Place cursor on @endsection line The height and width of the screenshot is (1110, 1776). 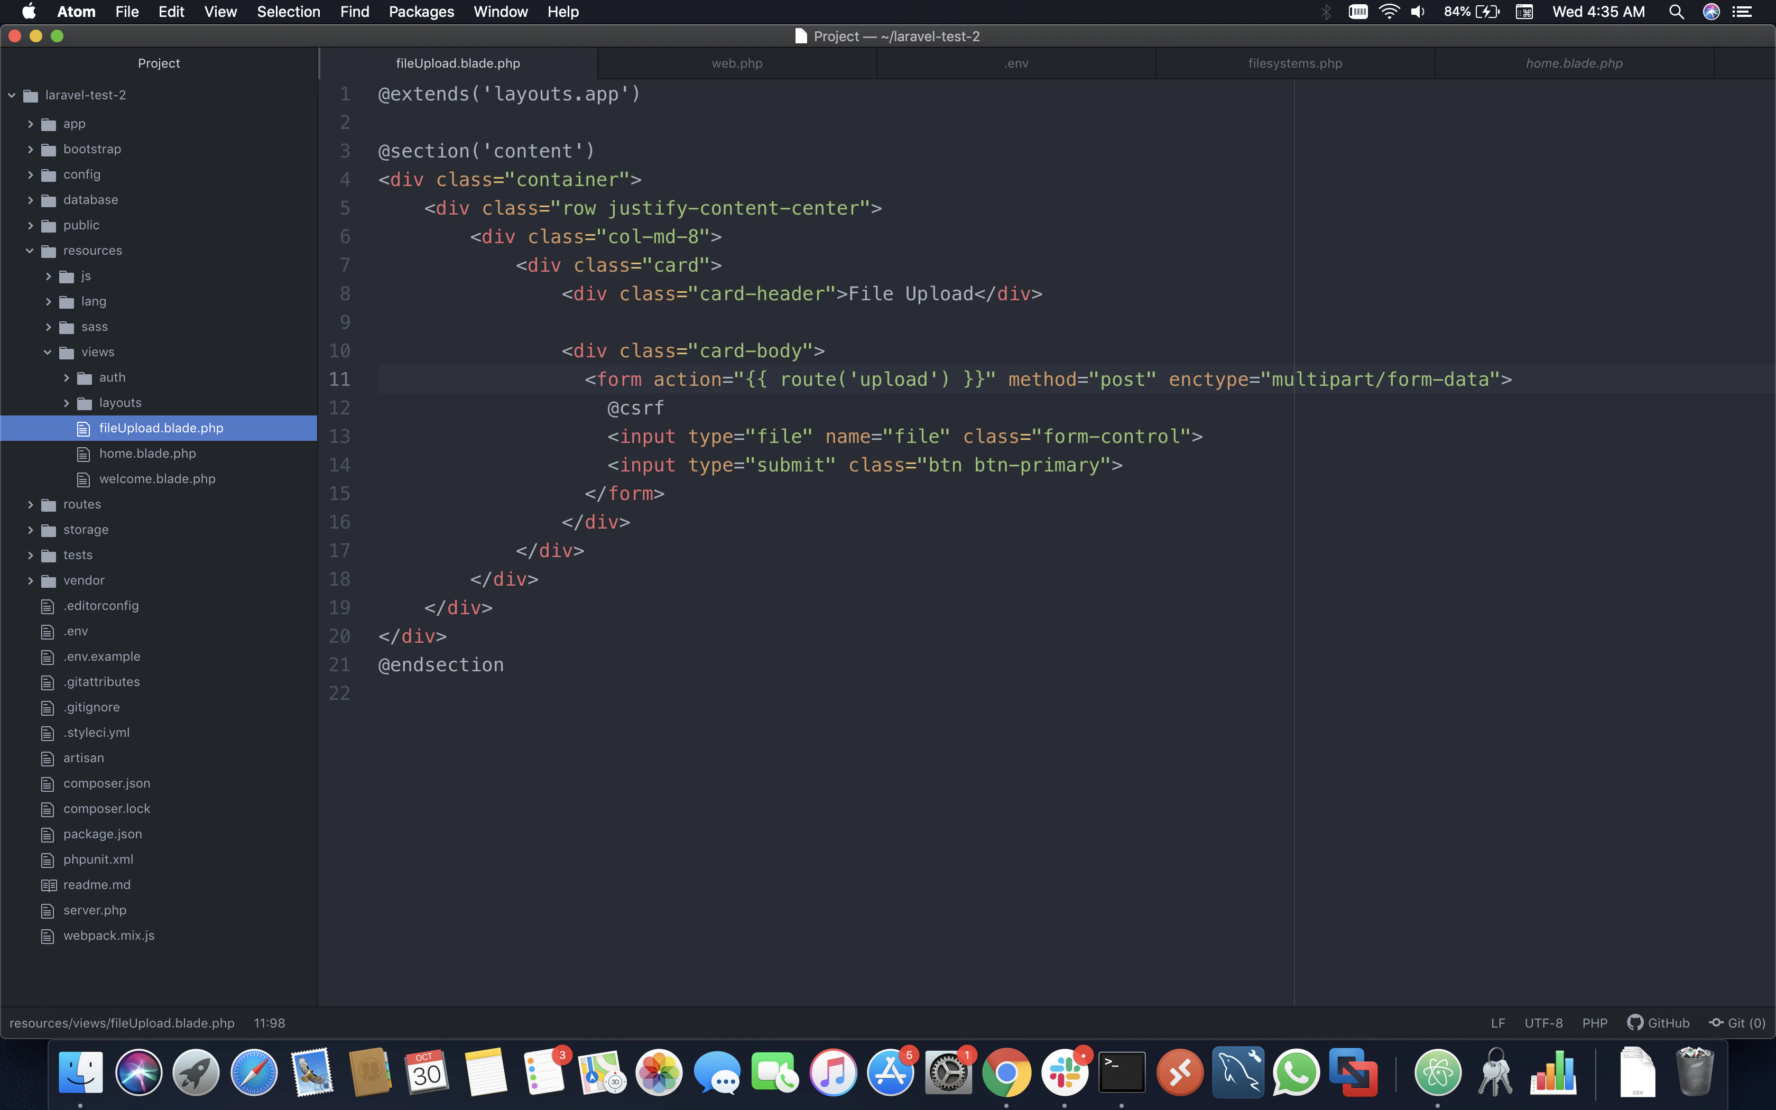click(x=441, y=664)
